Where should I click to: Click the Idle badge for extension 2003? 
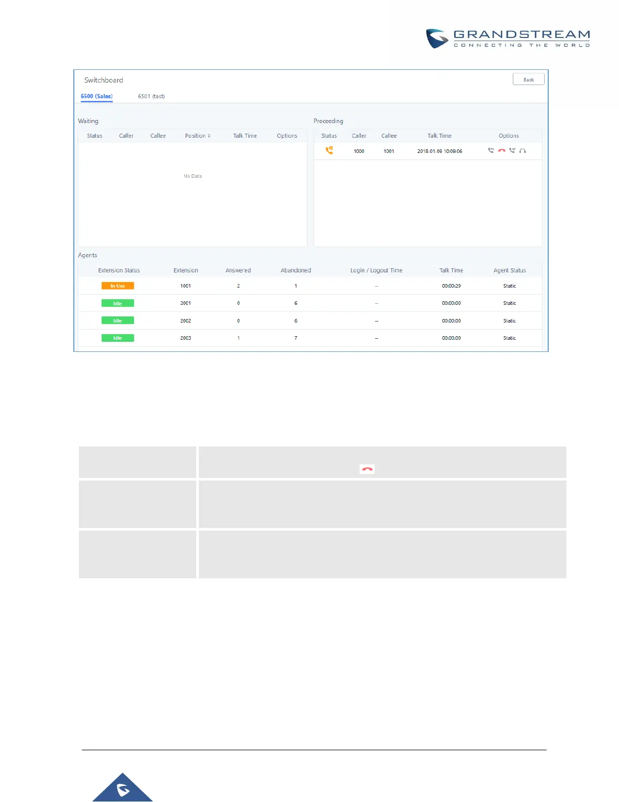[118, 338]
